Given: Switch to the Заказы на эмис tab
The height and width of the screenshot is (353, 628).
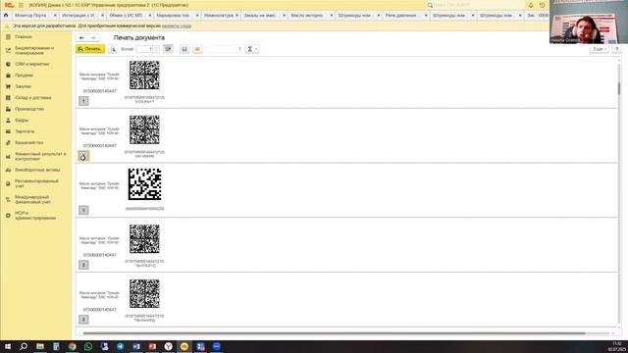Looking at the screenshot, I should coord(260,16).
